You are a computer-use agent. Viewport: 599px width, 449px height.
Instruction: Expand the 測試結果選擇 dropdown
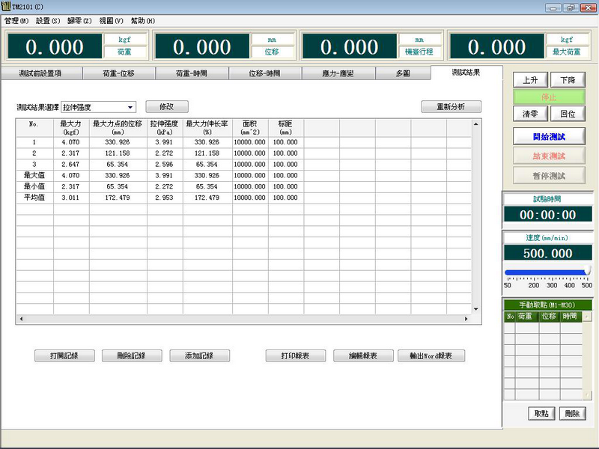pyautogui.click(x=130, y=107)
